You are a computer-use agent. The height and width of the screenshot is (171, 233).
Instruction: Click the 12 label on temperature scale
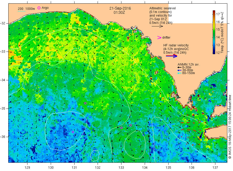[x=218, y=53]
